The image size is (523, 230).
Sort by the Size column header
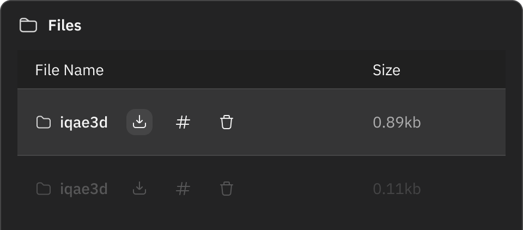[386, 70]
